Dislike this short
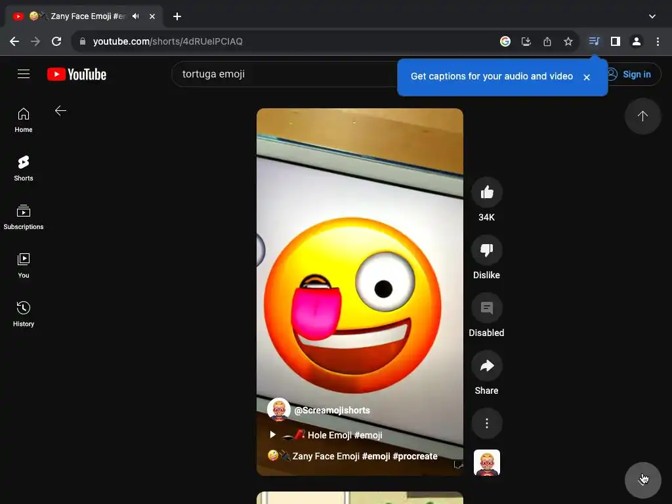 coord(487,250)
